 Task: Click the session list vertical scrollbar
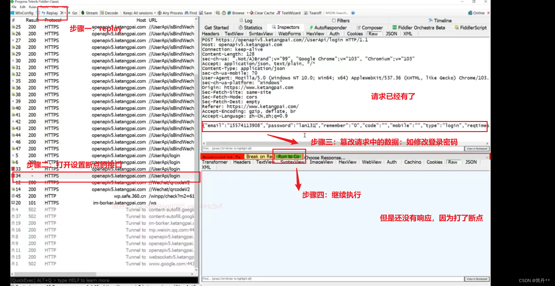196,144
